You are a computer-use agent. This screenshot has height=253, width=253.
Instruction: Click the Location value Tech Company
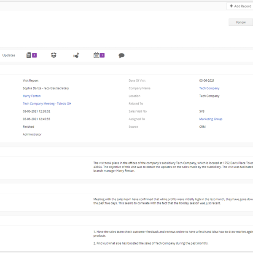pyautogui.click(x=209, y=96)
